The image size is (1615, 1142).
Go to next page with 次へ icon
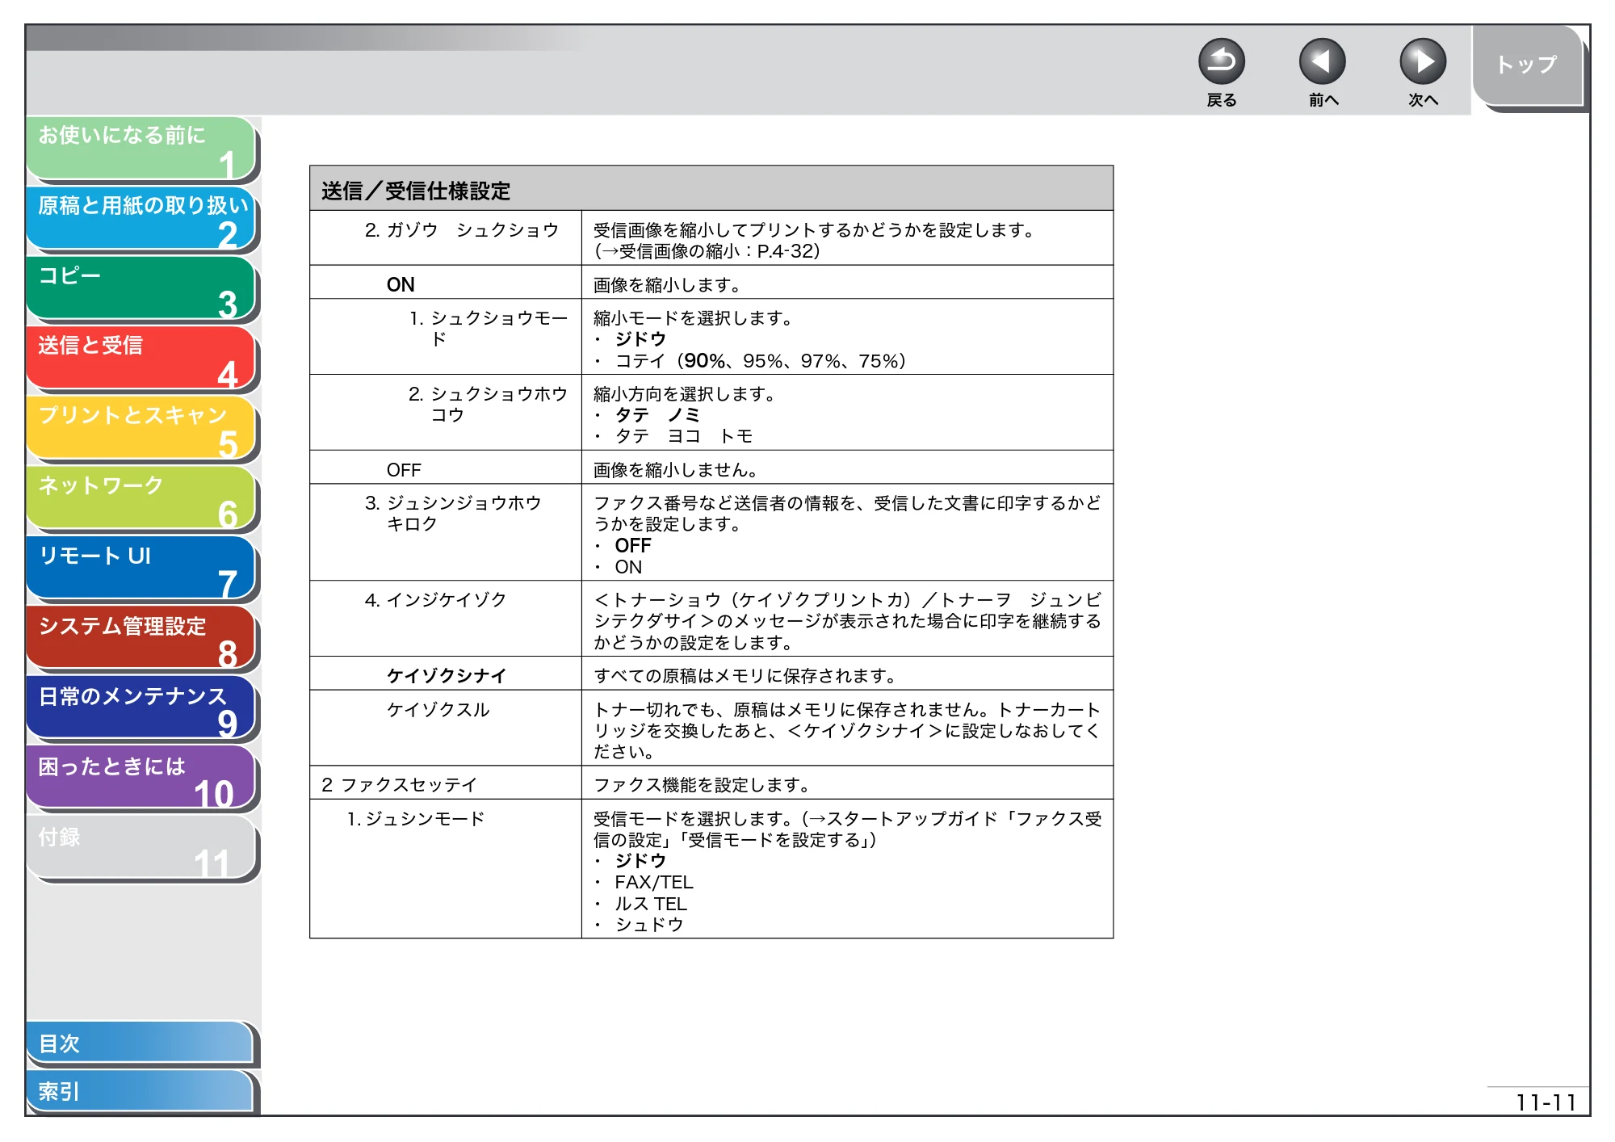pos(1422,61)
